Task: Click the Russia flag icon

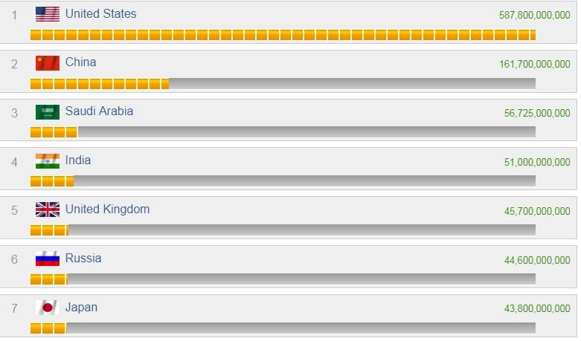Action: 48,259
